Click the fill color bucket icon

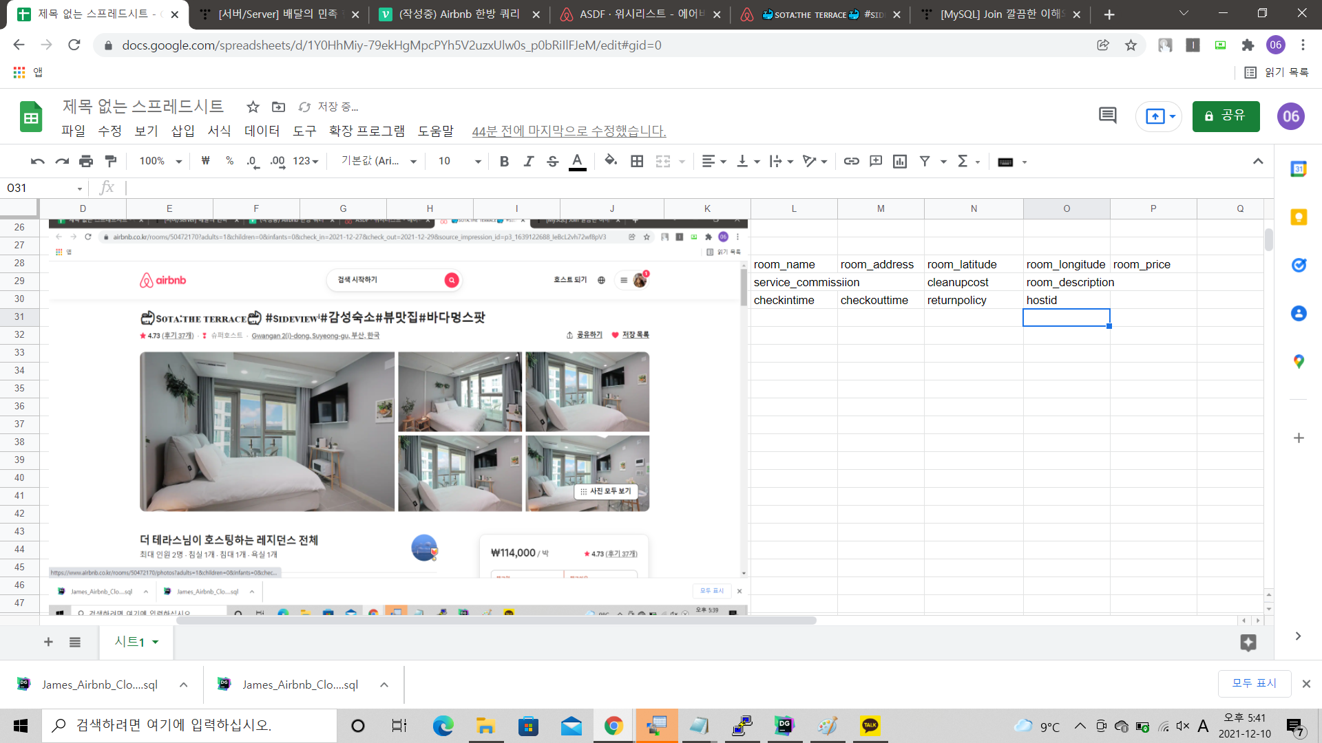[x=610, y=161]
